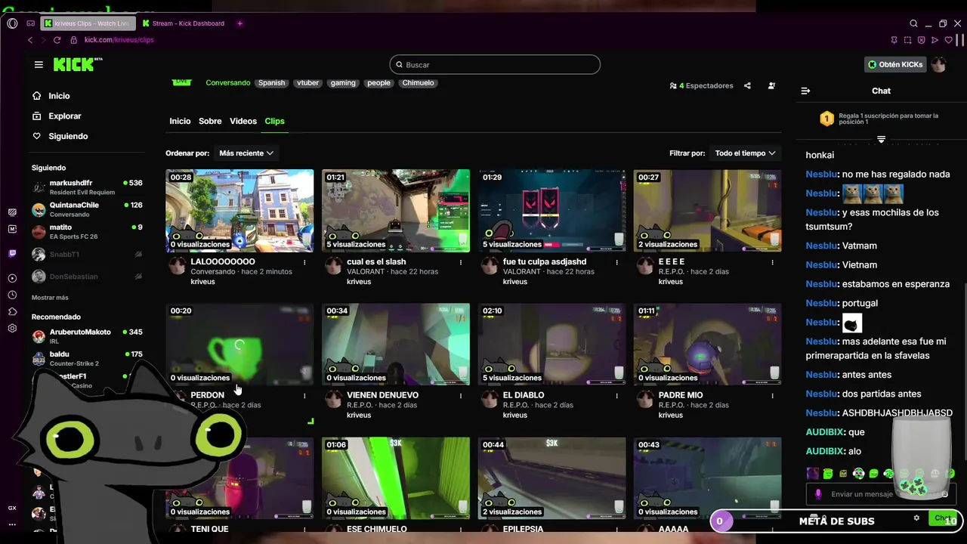
Task: Go back to the previous page
Action: pyautogui.click(x=30, y=40)
